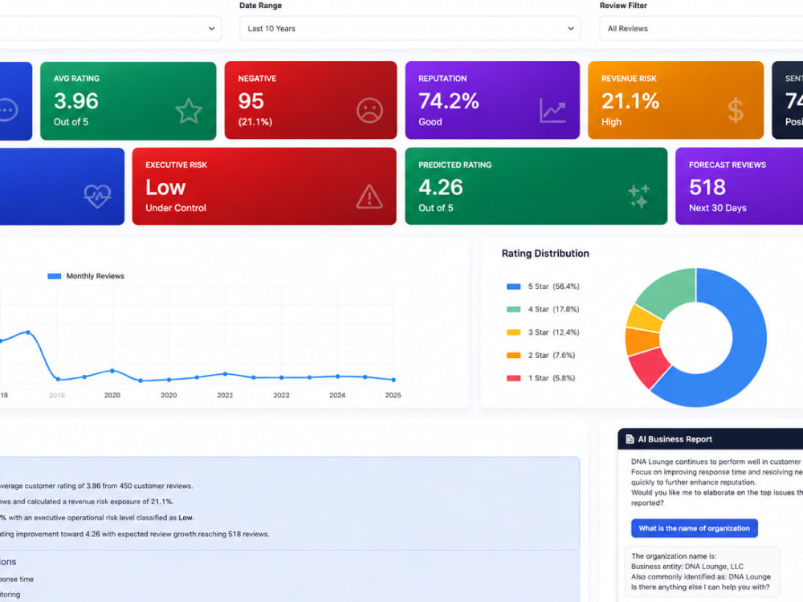Click the Executive Risk value Low
The width and height of the screenshot is (803, 602).
(165, 187)
